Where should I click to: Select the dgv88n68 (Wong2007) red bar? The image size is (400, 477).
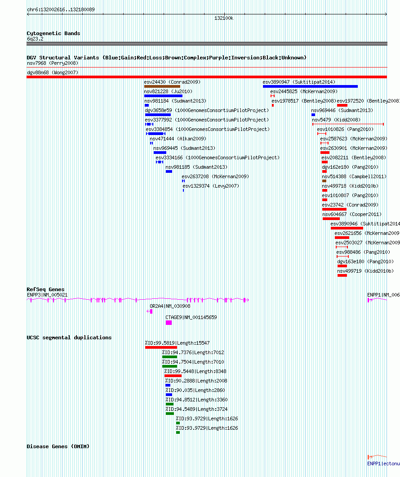(207, 77)
